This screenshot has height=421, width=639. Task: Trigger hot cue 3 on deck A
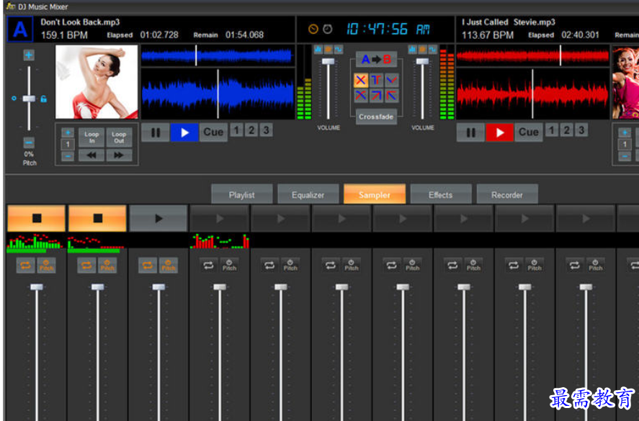[266, 130]
